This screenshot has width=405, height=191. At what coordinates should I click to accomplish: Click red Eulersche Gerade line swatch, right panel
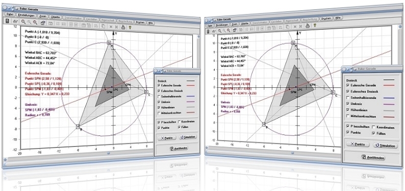pyautogui.click(x=389, y=85)
